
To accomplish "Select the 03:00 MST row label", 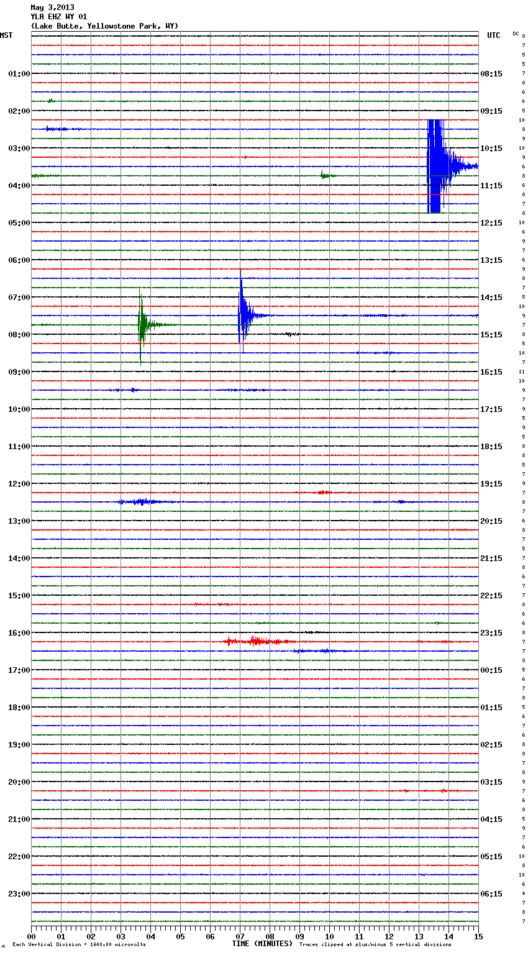I will pyautogui.click(x=19, y=148).
